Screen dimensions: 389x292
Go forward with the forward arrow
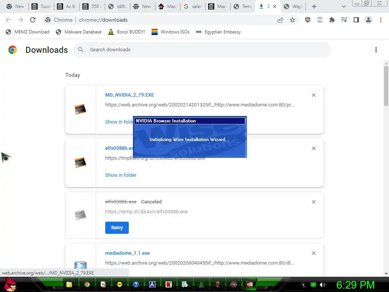point(21,20)
